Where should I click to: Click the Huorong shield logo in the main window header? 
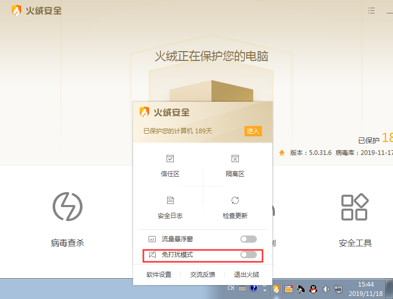17,10
